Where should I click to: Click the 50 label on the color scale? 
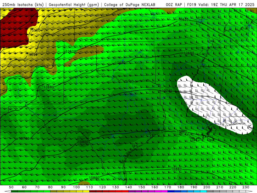click(x=11, y=187)
